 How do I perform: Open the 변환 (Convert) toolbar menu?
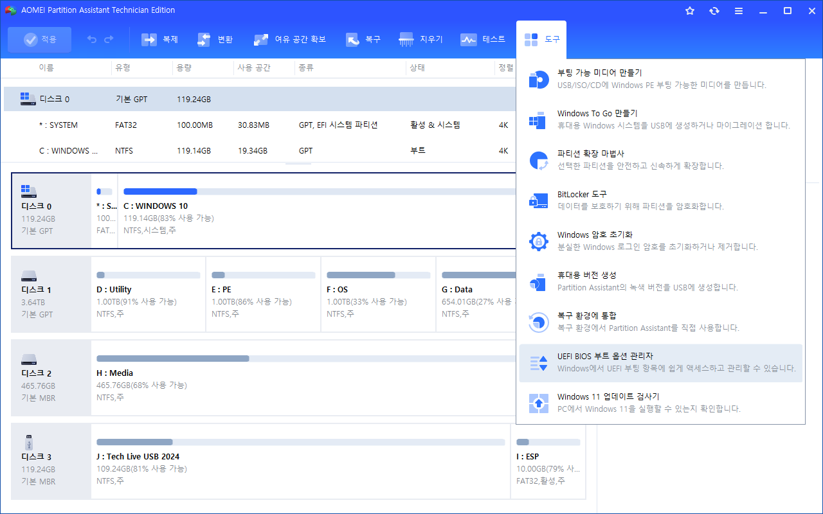point(215,40)
